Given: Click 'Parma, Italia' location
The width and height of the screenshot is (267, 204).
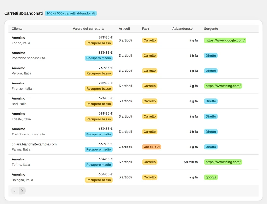Looking at the screenshot, I should coord(21,149).
